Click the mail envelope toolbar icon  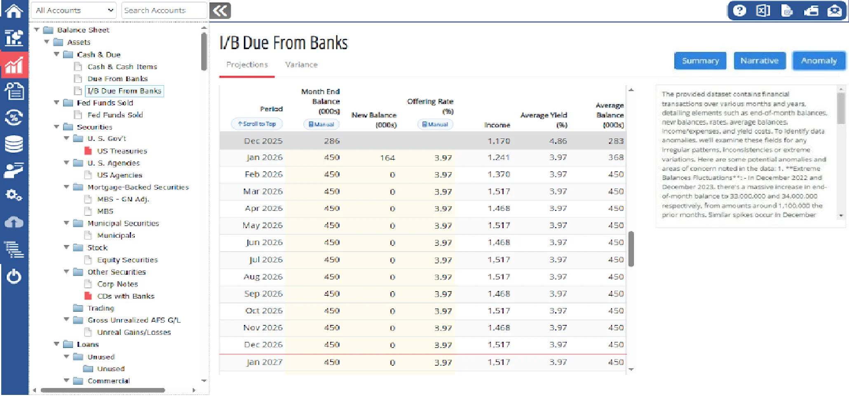click(835, 11)
